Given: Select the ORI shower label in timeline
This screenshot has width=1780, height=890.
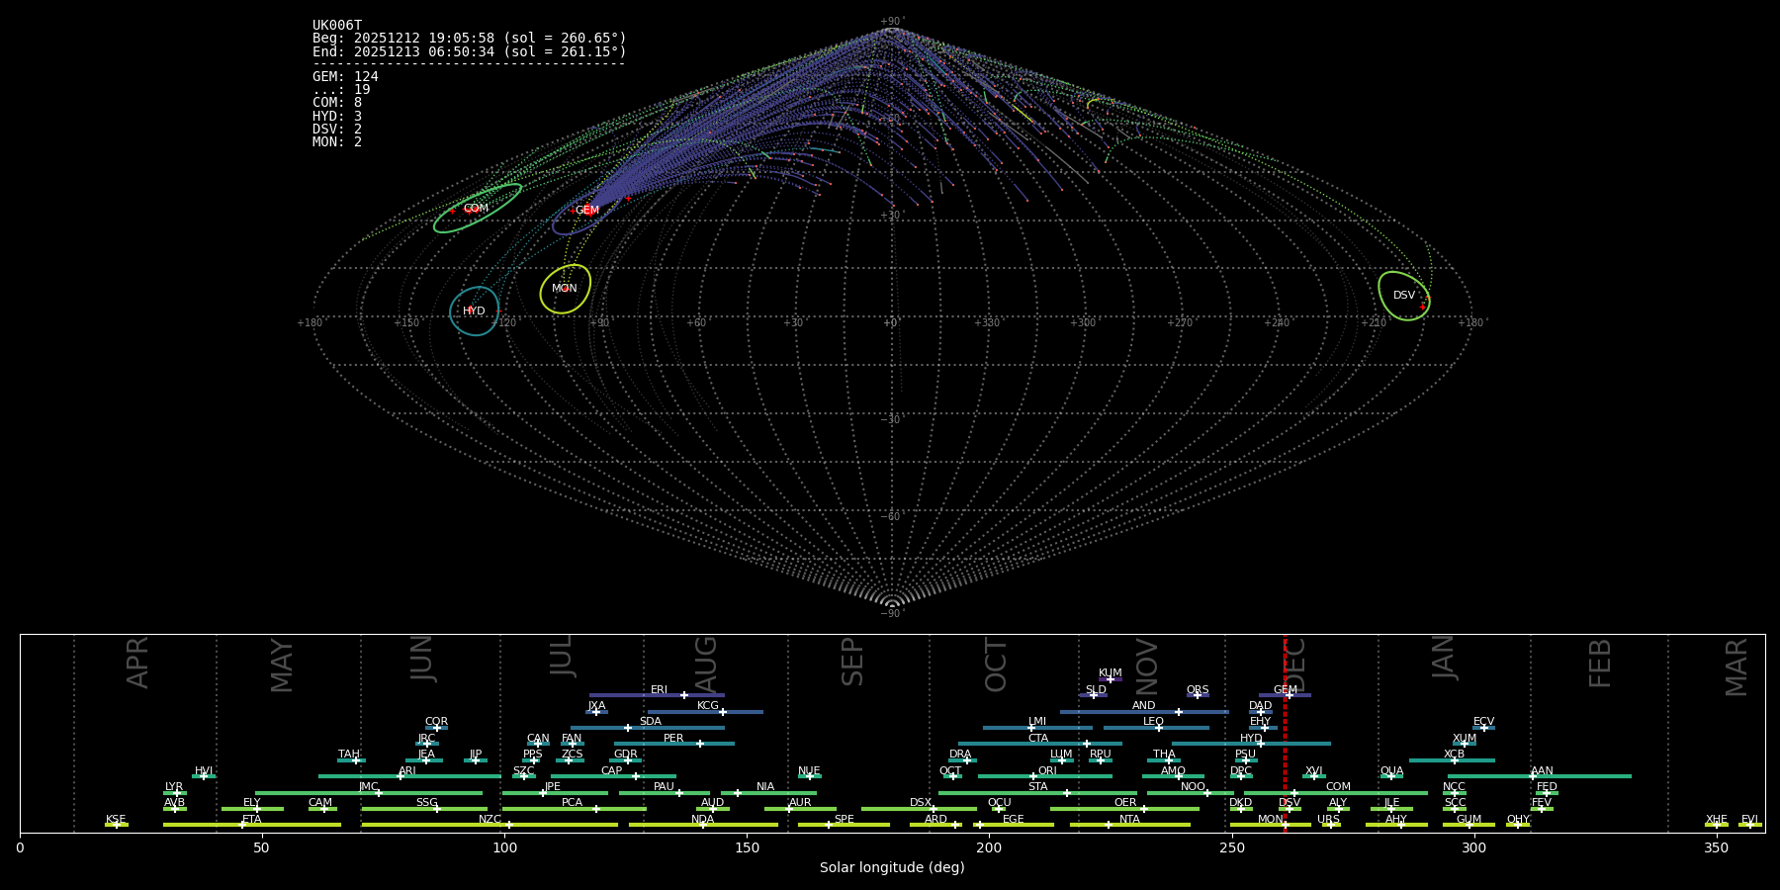Looking at the screenshot, I should (x=1047, y=770).
